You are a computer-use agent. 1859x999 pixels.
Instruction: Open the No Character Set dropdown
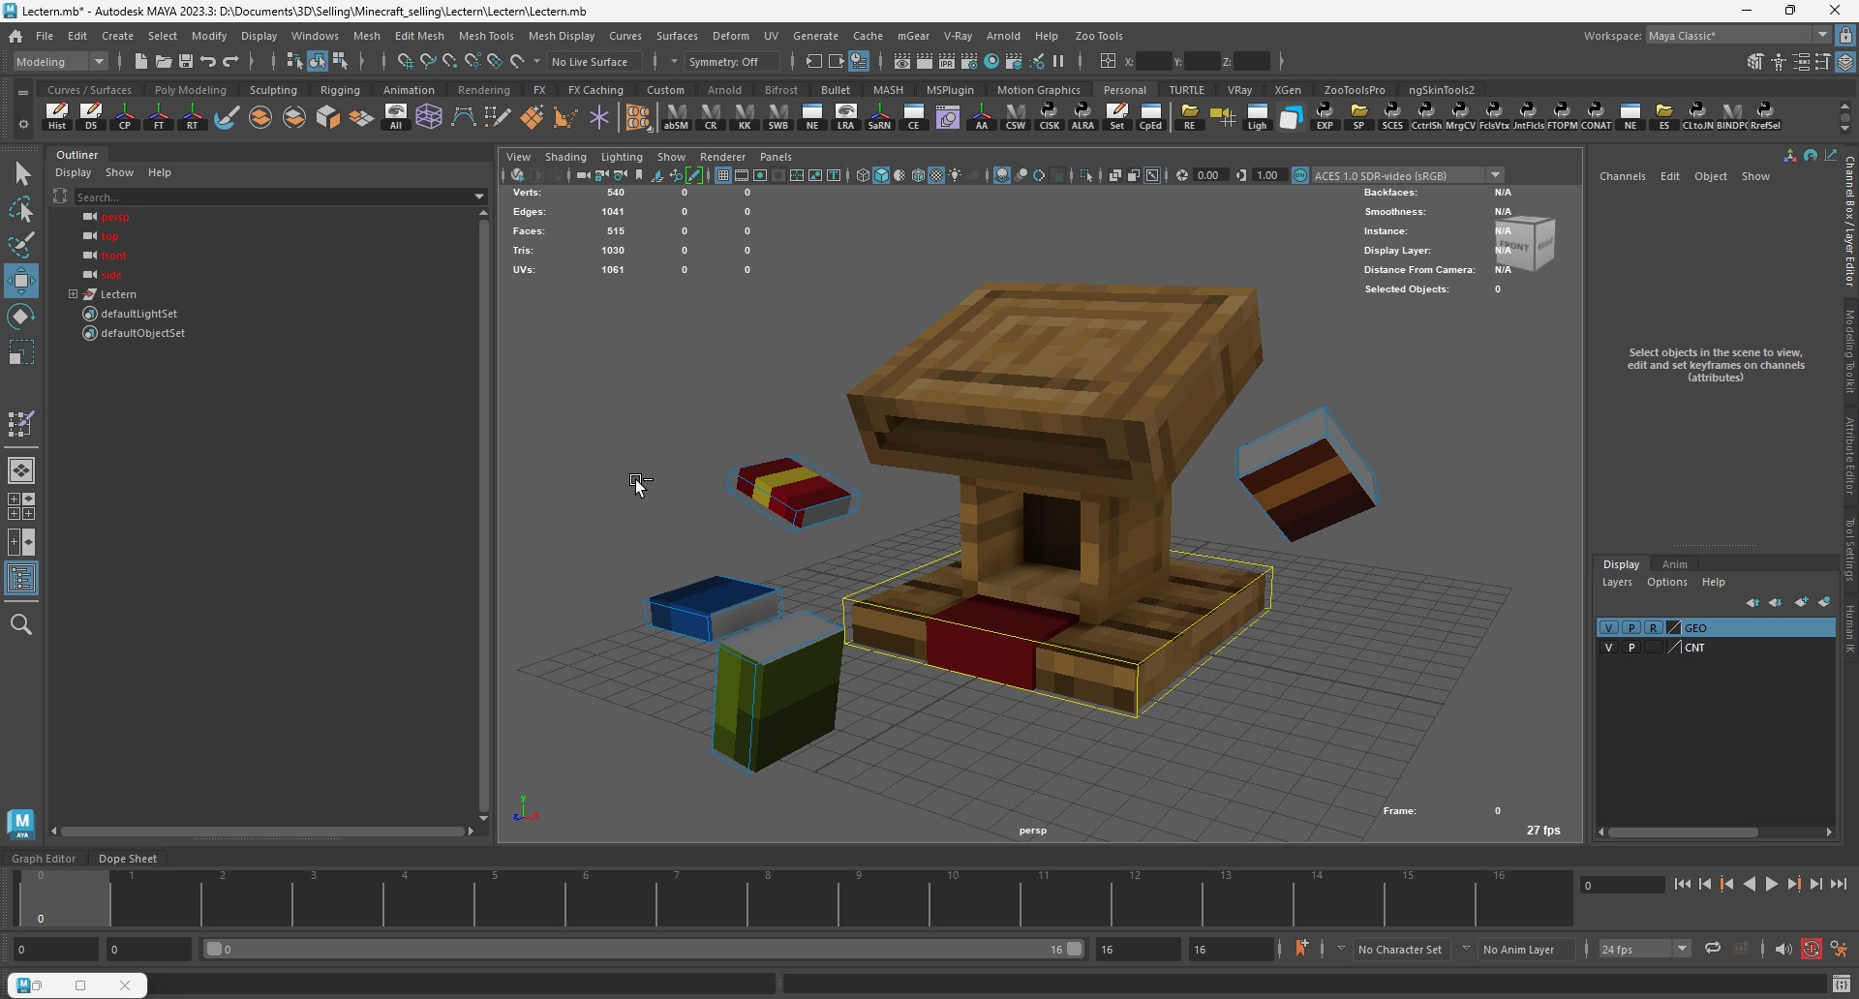[1400, 949]
